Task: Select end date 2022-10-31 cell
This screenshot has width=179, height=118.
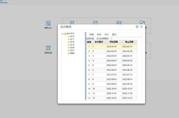Action: (129, 89)
